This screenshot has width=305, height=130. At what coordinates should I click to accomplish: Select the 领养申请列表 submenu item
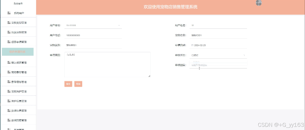click(x=18, y=52)
